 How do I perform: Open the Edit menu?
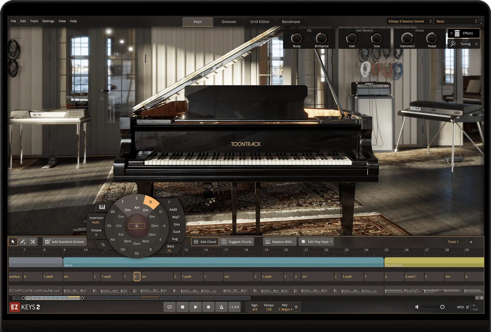pyautogui.click(x=23, y=21)
